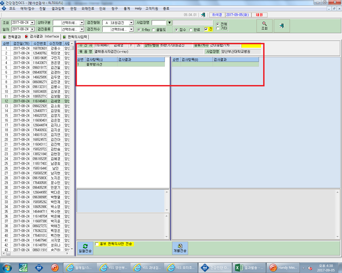This screenshot has height=273, width=342.
Task: Open the 결과입력 menu
Action: [58, 9]
